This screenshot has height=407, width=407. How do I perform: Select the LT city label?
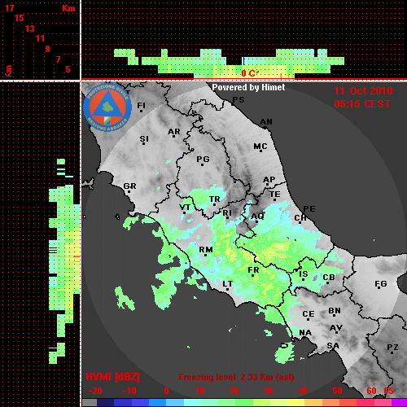[x=227, y=284]
